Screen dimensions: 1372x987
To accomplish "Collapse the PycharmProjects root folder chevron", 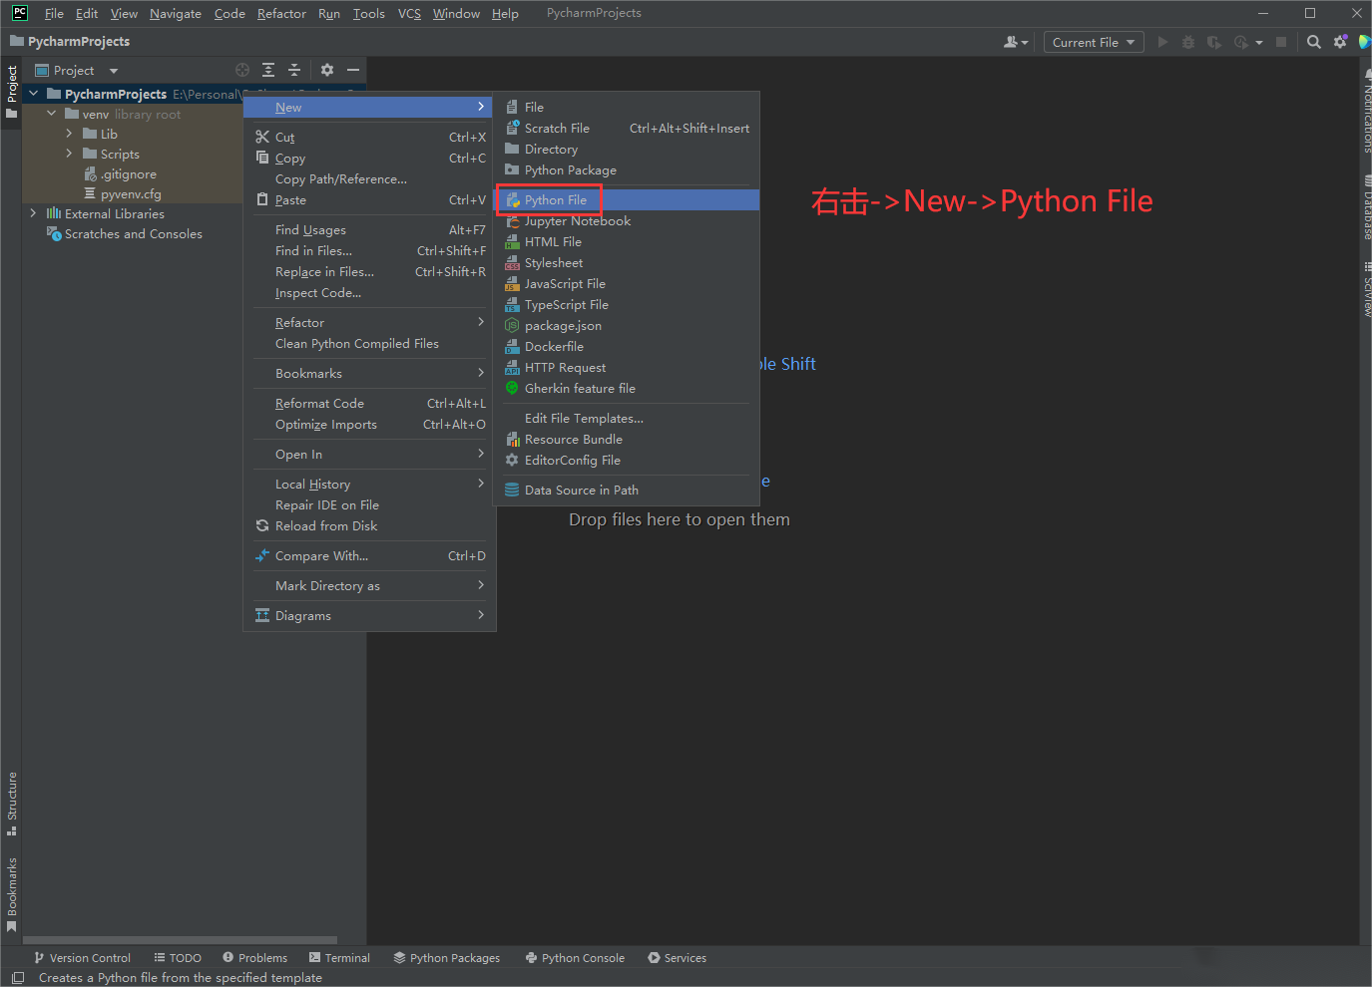I will pyautogui.click(x=34, y=94).
